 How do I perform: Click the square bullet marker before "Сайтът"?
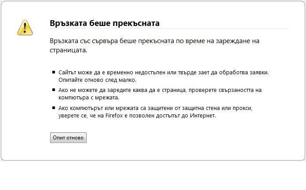tap(54, 72)
